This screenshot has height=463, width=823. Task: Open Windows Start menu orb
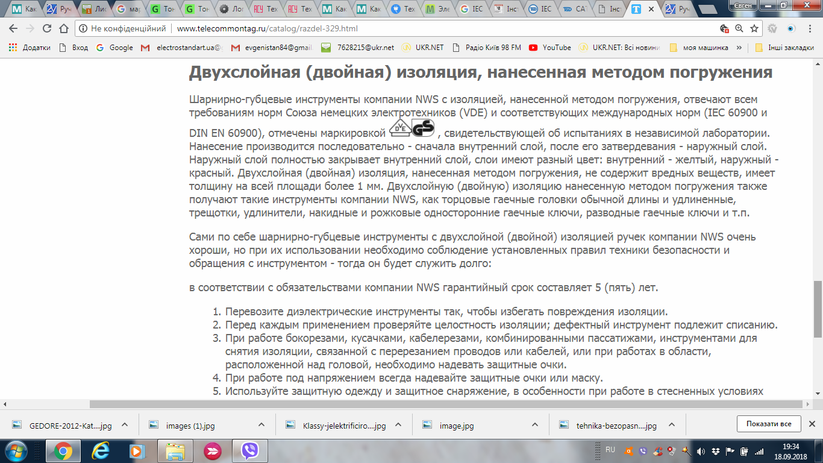point(16,450)
